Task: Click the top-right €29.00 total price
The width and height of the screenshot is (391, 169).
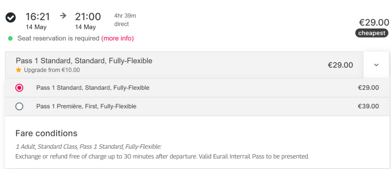Action: click(374, 23)
